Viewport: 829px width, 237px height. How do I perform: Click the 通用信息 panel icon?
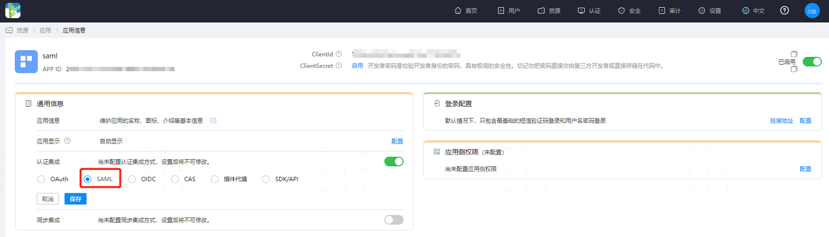pos(29,104)
